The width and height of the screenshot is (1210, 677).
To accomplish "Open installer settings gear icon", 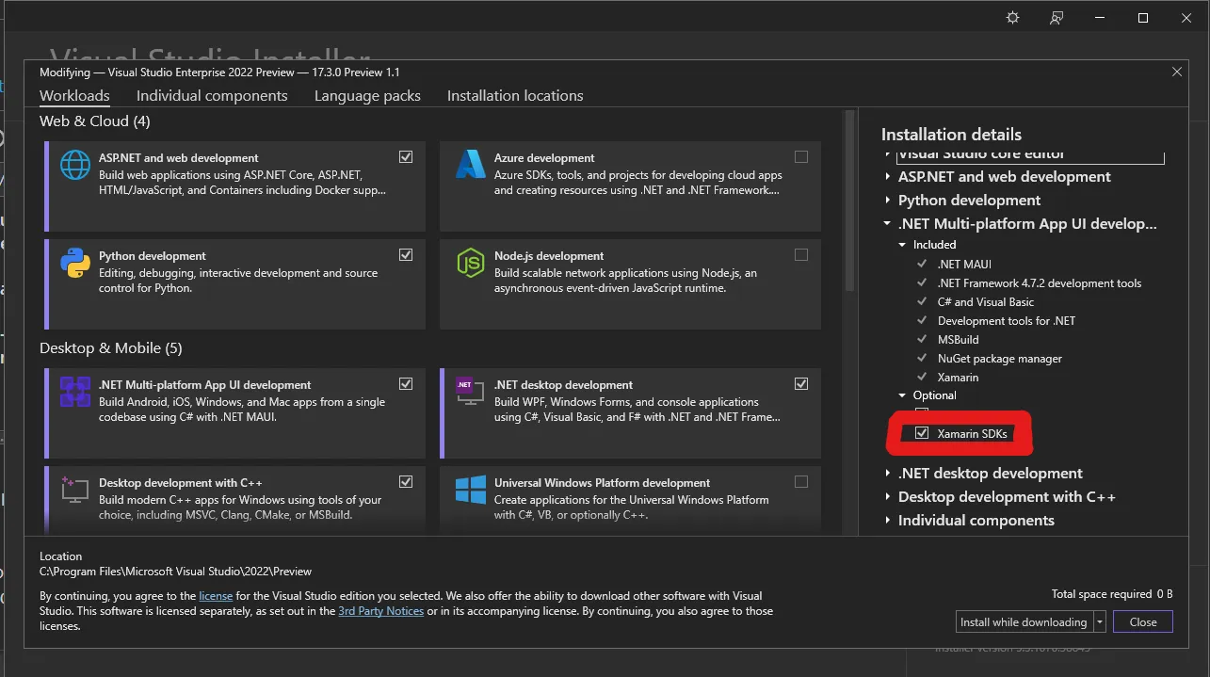I will (x=1012, y=18).
